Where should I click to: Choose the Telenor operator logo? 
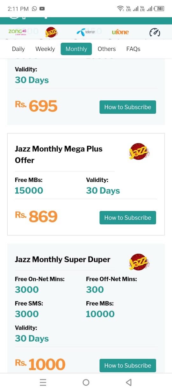[x=86, y=32]
